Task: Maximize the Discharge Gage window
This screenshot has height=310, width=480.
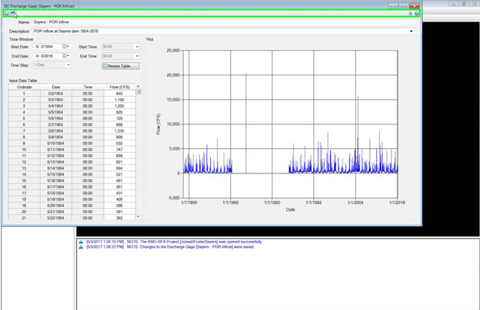Action: point(403,5)
